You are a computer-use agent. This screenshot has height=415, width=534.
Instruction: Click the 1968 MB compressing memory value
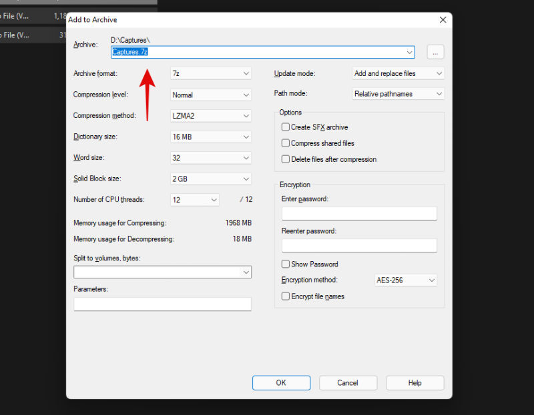(x=238, y=223)
